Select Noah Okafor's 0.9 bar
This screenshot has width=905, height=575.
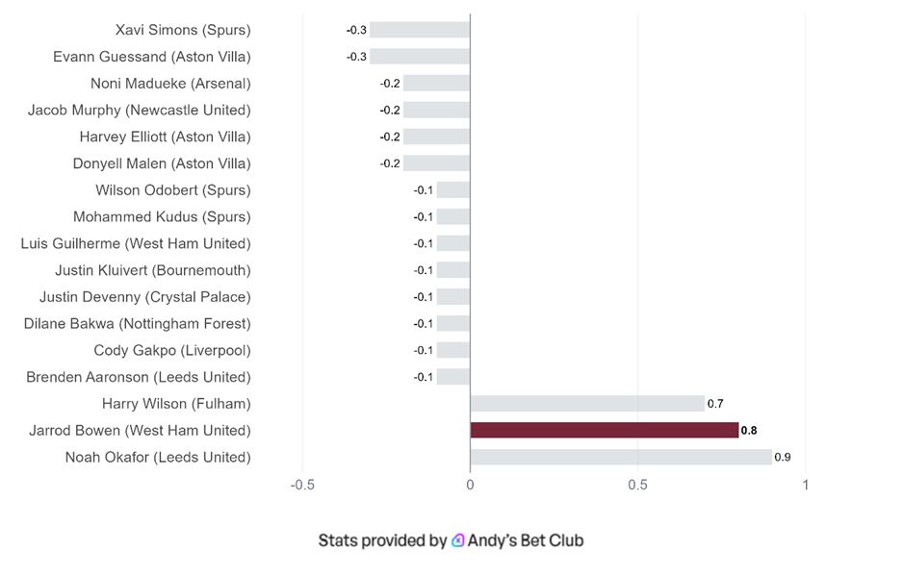[x=620, y=457]
